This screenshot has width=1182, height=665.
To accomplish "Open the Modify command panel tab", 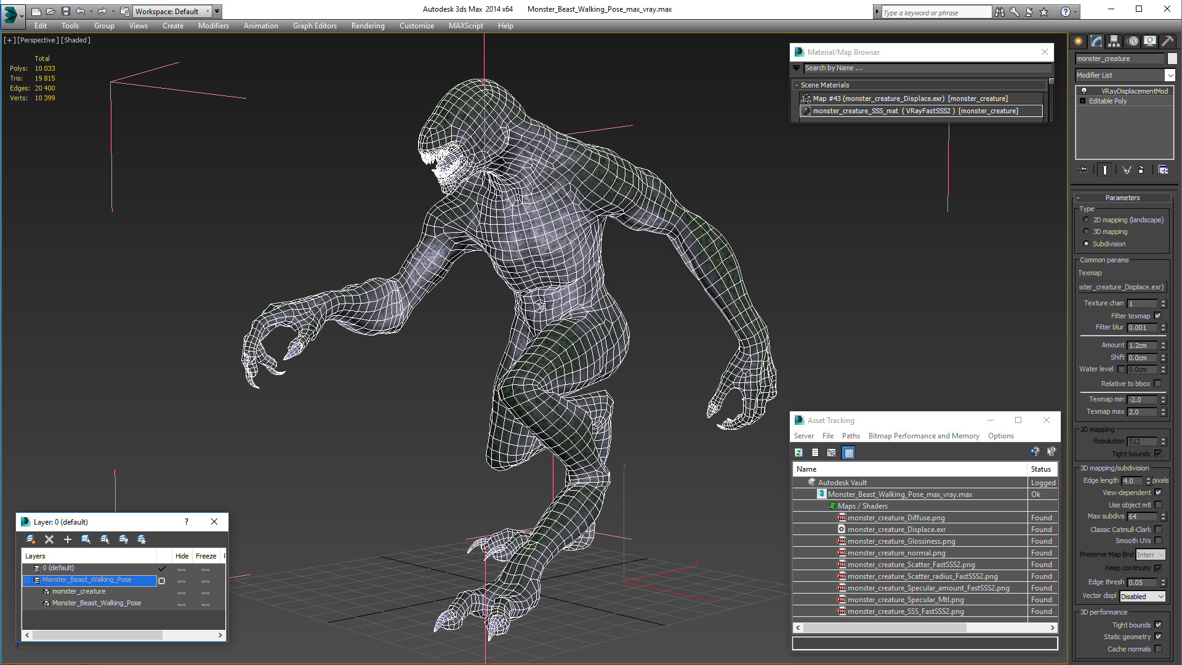I will [1096, 41].
